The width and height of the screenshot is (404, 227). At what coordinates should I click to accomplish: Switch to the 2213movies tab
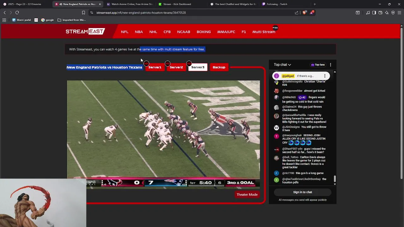(25, 4)
